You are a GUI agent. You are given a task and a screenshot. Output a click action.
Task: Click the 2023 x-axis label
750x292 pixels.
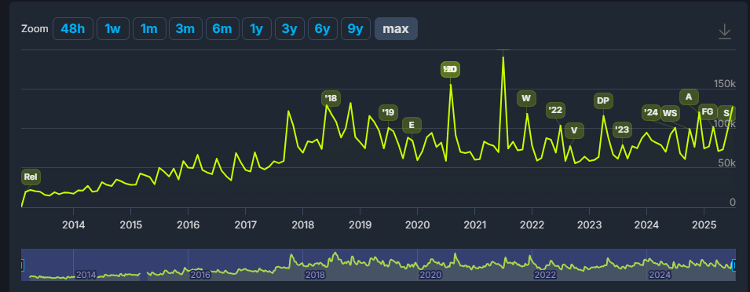[589, 224]
